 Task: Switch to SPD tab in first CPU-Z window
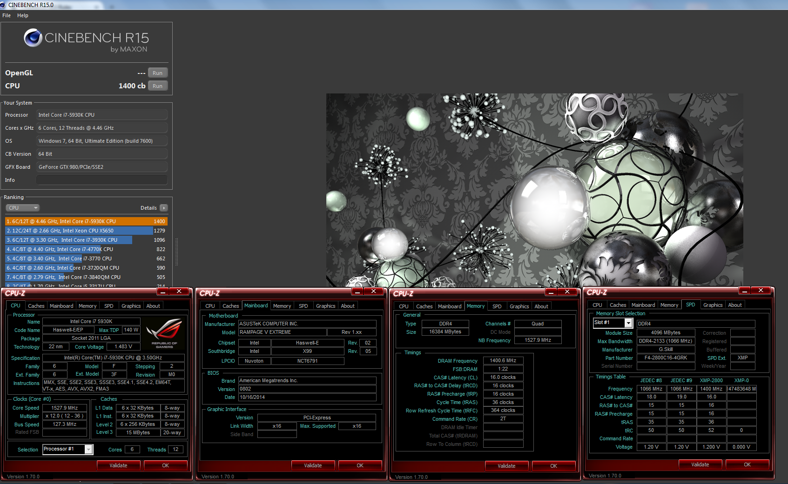(109, 306)
